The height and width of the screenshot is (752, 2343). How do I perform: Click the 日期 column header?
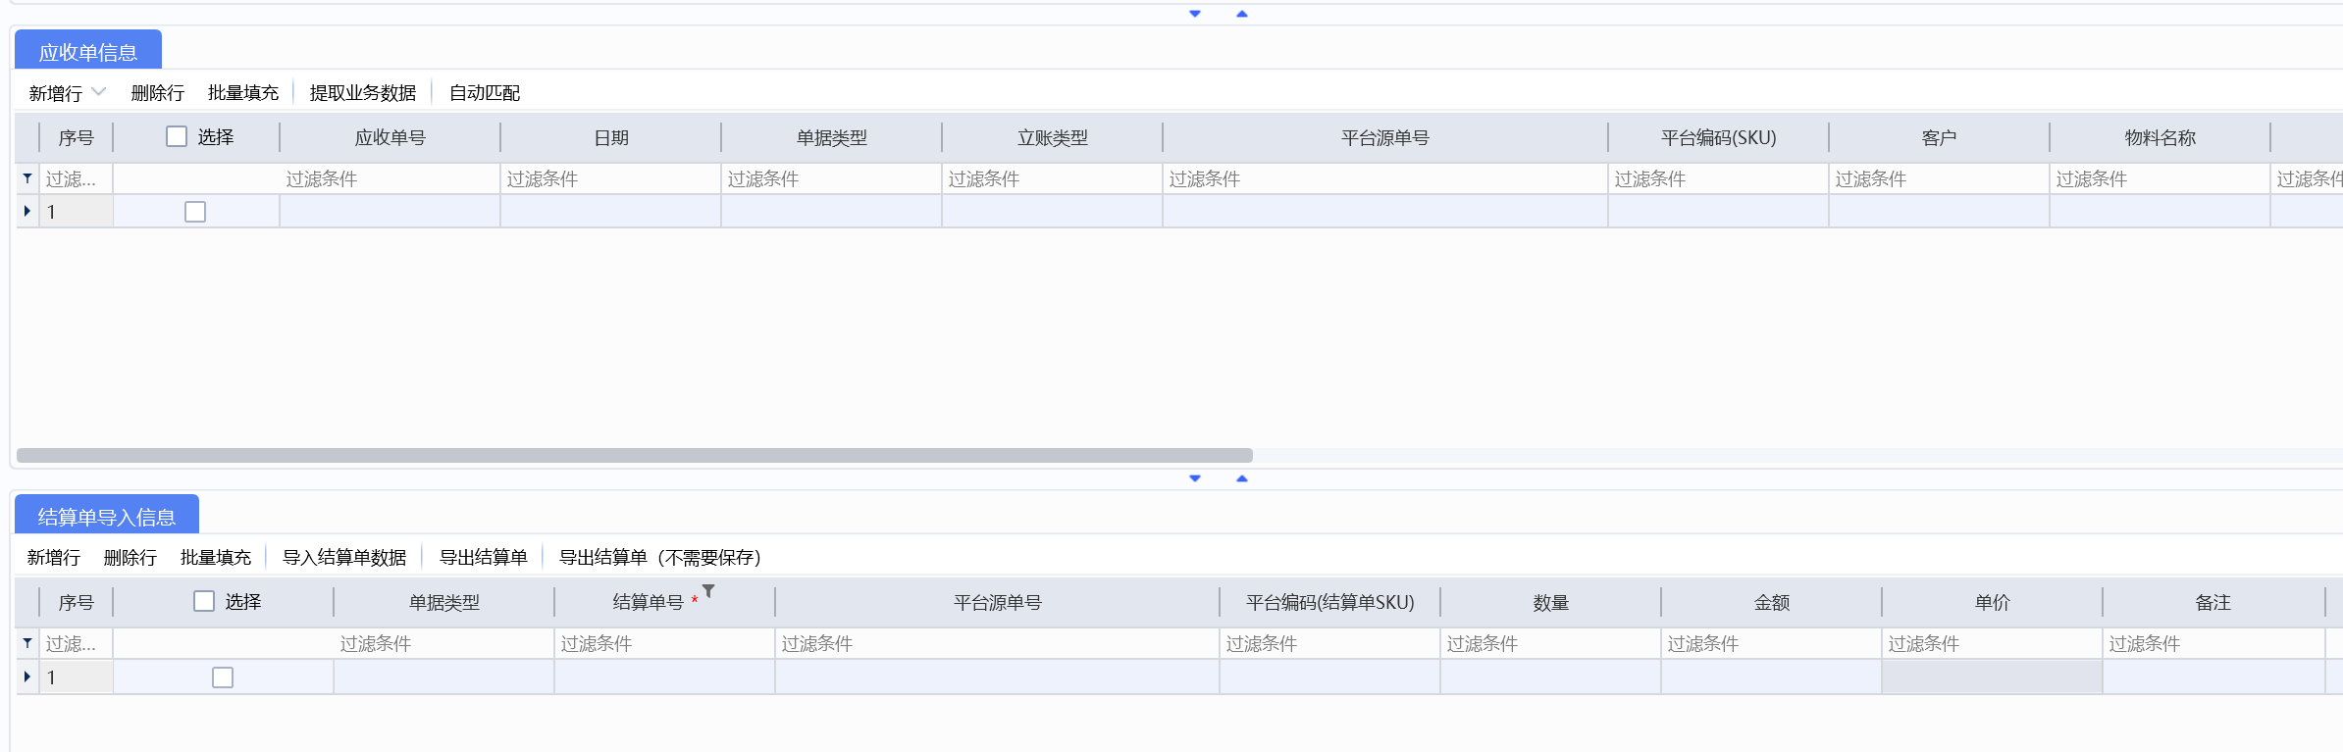pos(611,137)
